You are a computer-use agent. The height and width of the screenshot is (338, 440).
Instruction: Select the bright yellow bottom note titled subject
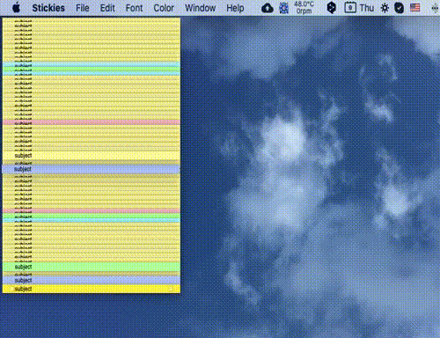92,289
